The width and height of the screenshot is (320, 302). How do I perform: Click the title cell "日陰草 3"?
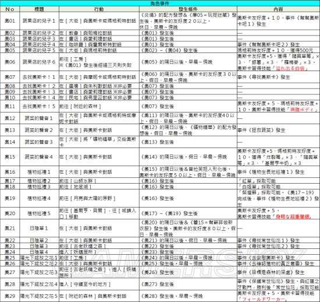(x=39, y=246)
